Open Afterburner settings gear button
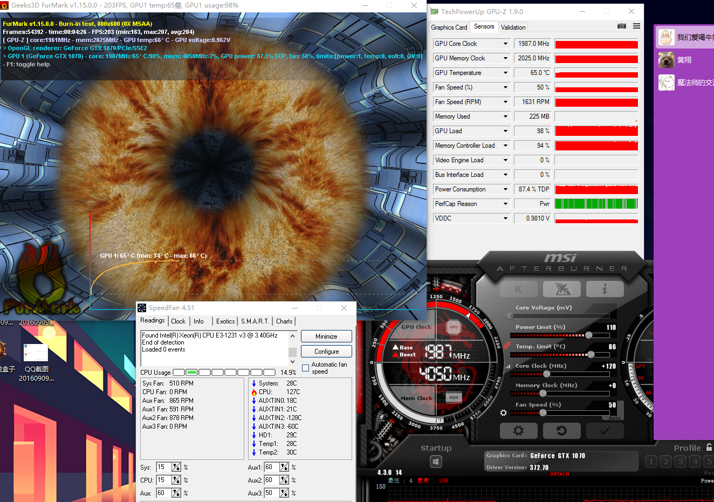Screen dimensions: 714x502 (518, 431)
